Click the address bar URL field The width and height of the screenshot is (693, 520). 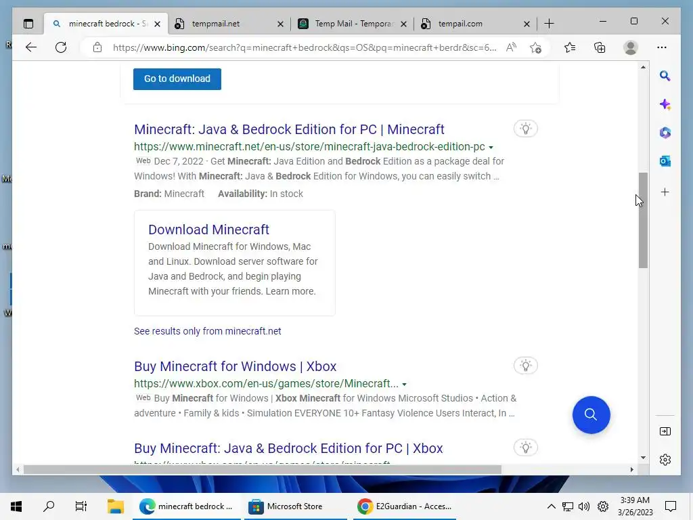click(305, 47)
